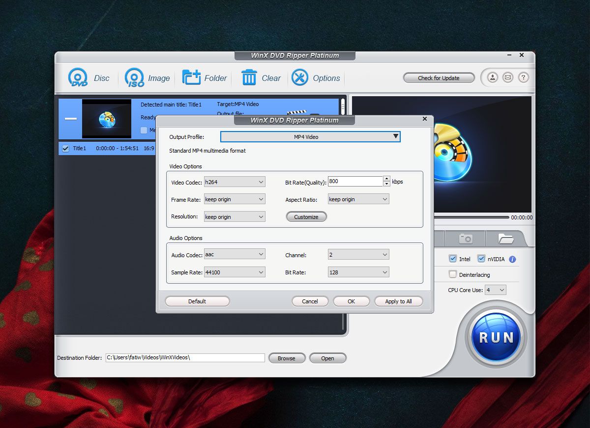
Task: Open help question mark icon
Action: tap(524, 78)
